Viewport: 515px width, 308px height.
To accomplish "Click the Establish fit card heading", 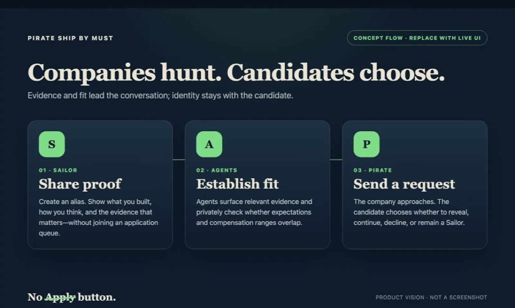I will [x=238, y=184].
